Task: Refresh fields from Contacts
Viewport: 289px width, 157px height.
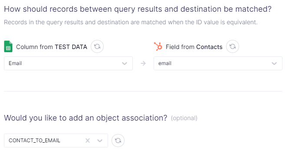Action: tap(233, 46)
